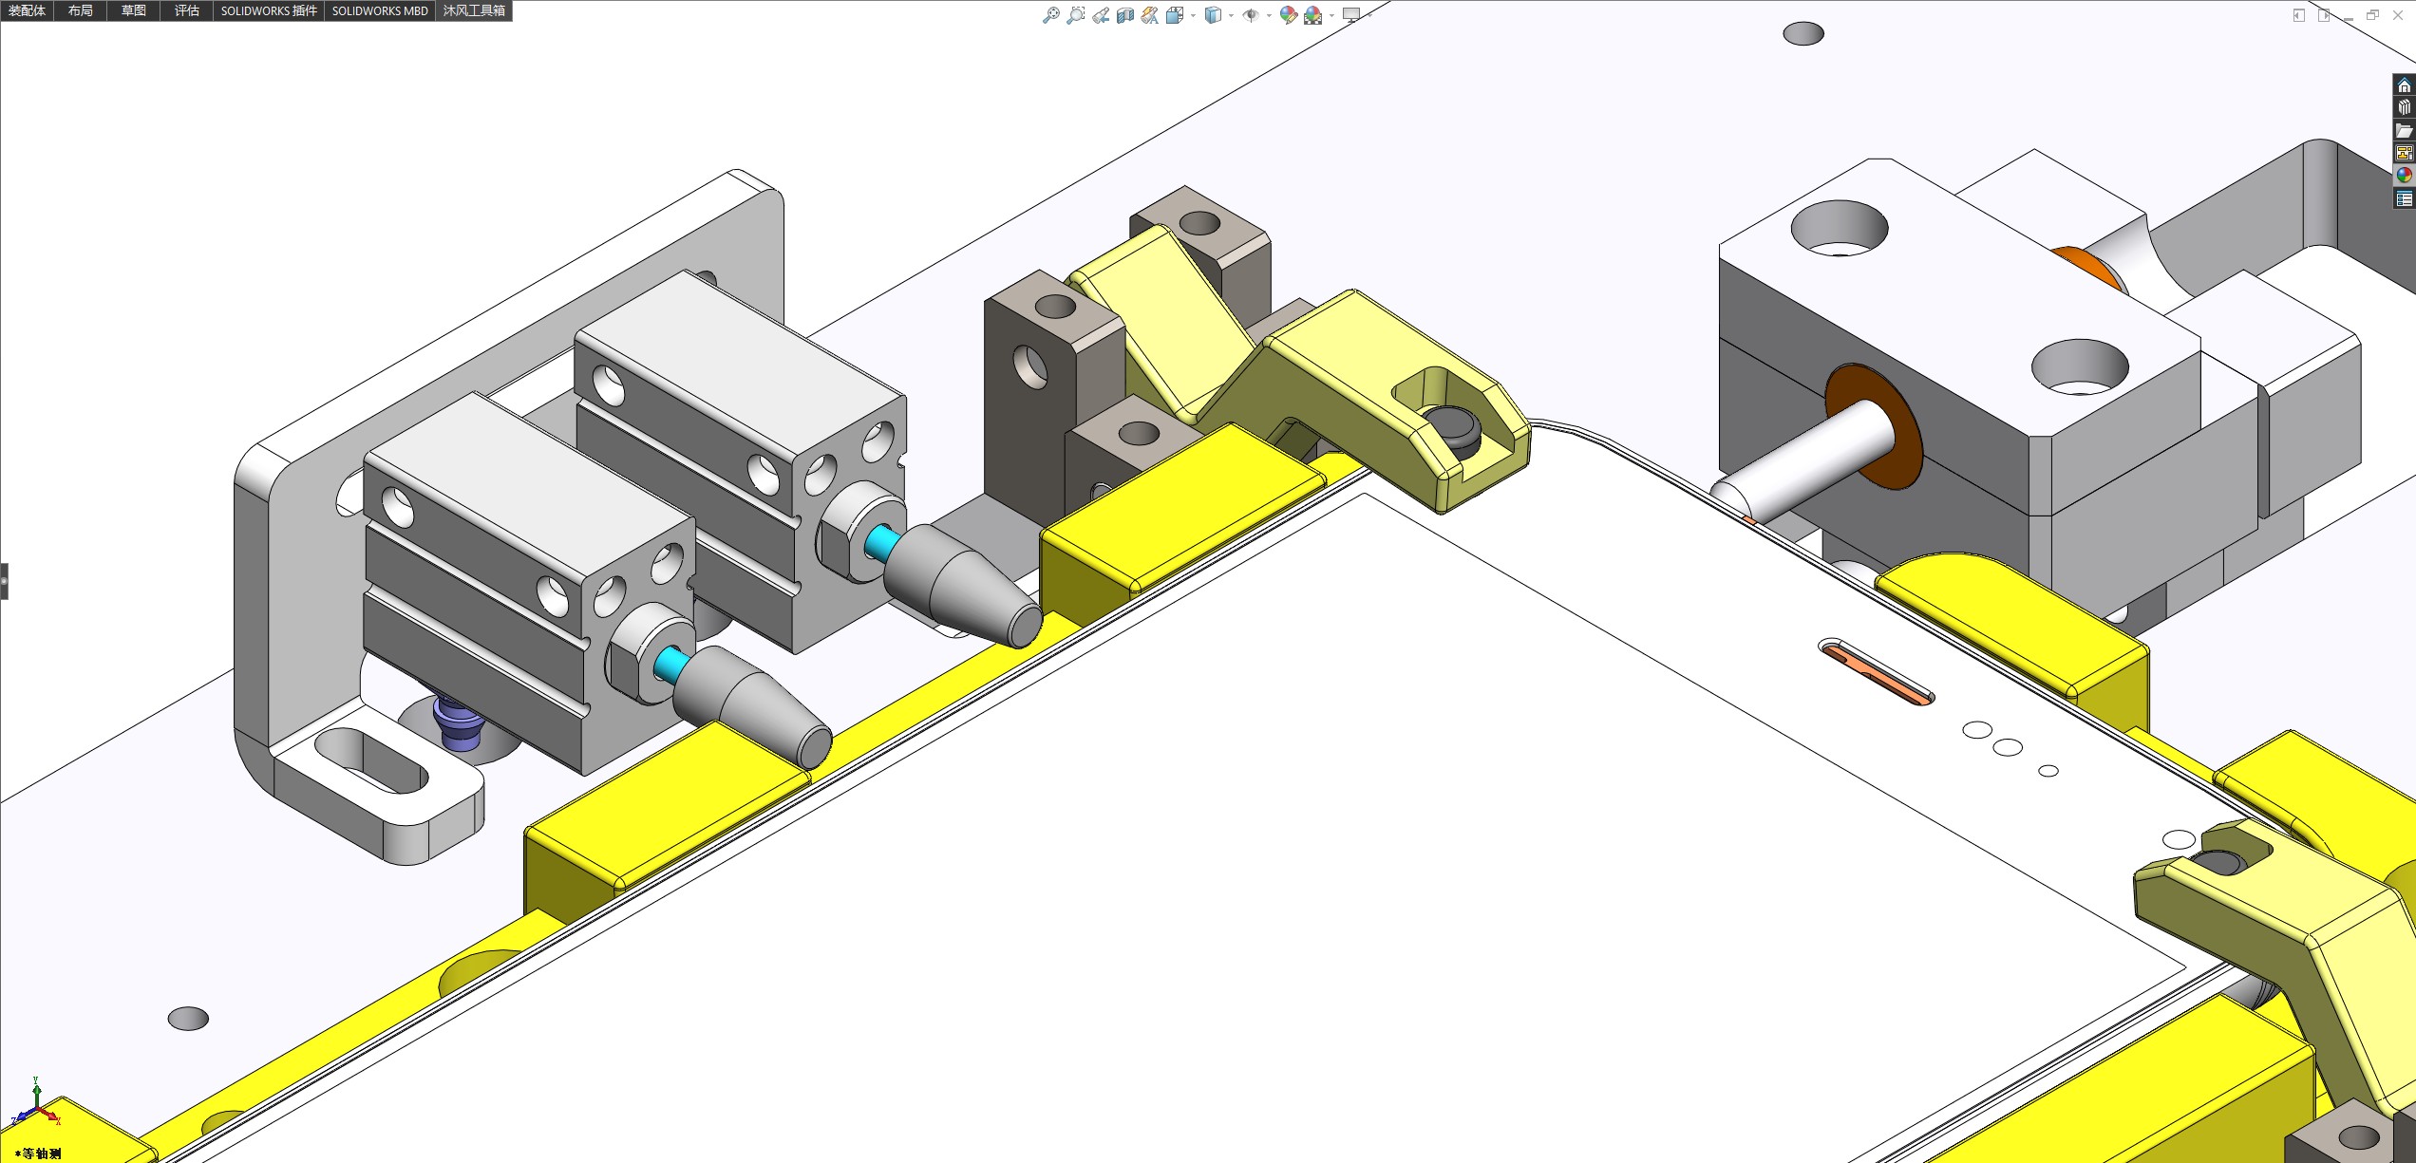Switch to the SOLIDWORKS MBD tab
2416x1163 pixels.
(380, 11)
